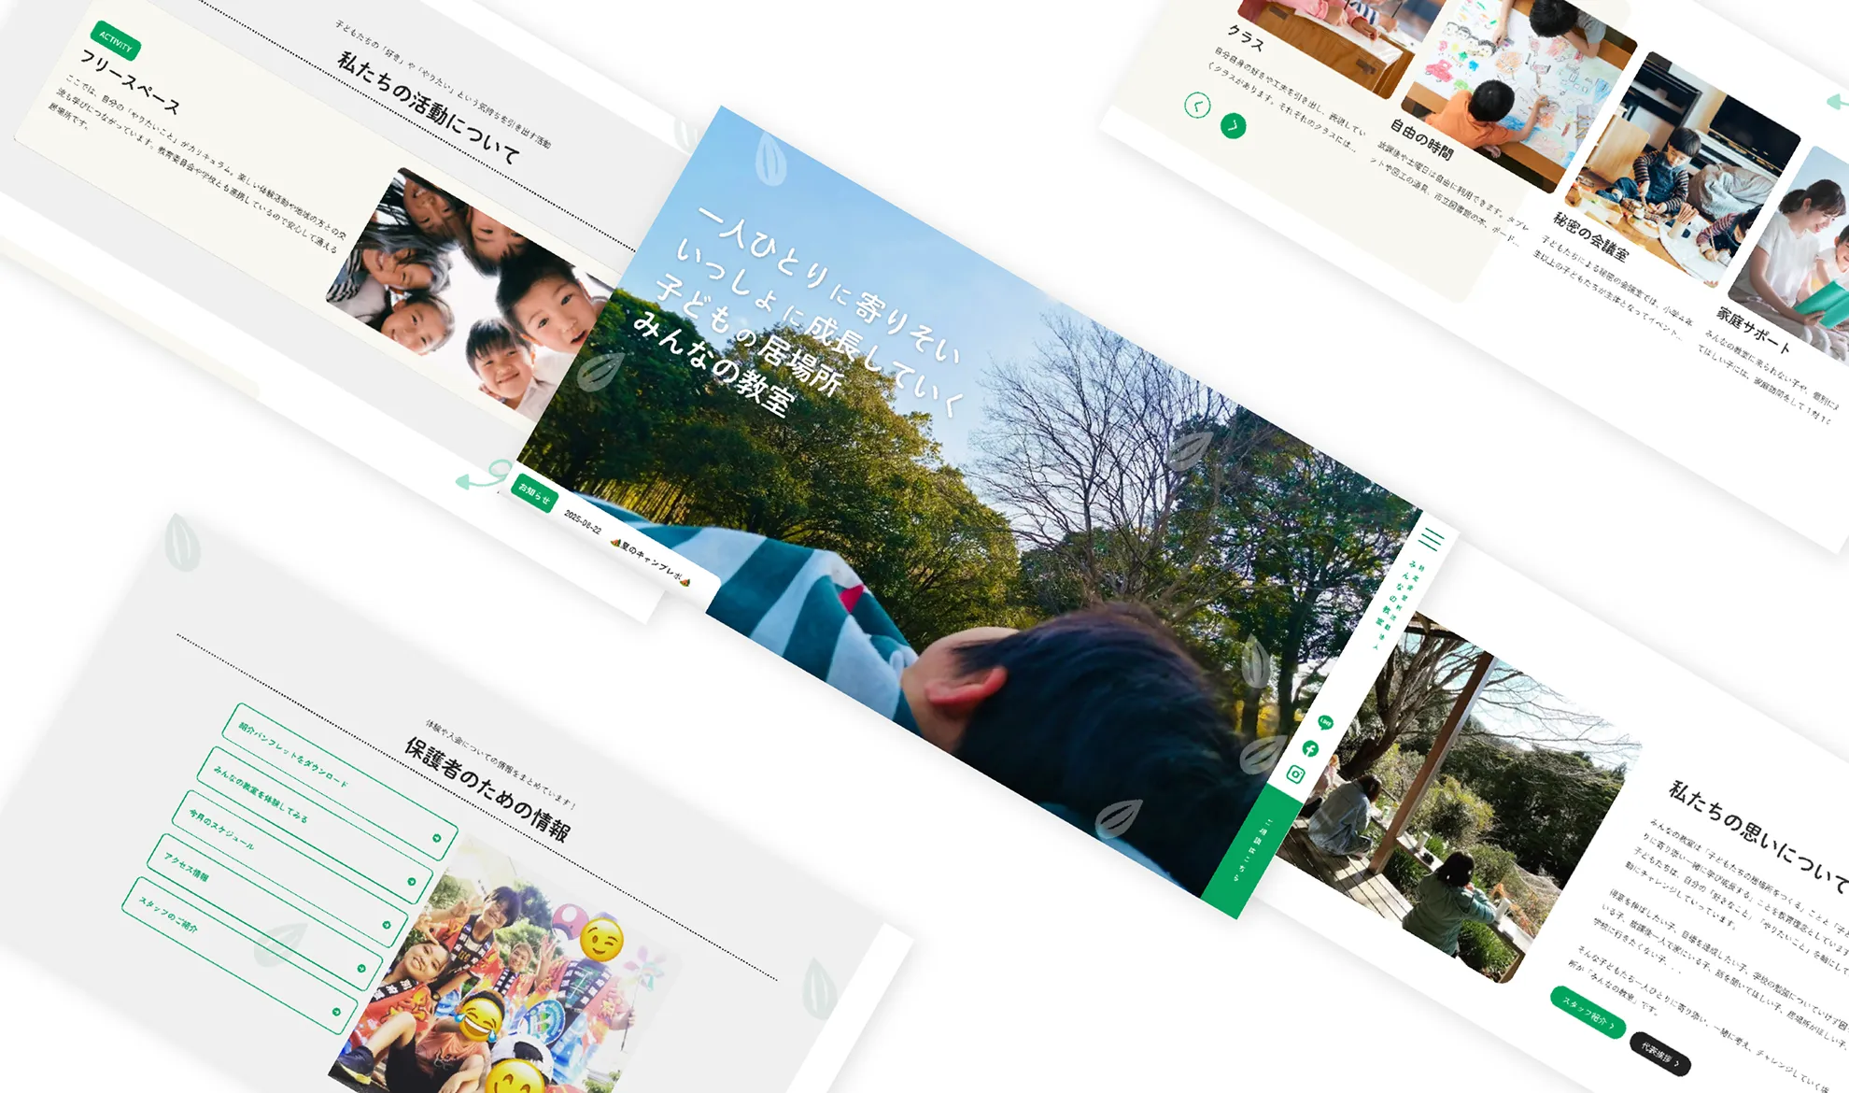Viewport: 1849px width, 1093px height.
Task: Click the green ACTIVITY label badge
Action: [116, 40]
